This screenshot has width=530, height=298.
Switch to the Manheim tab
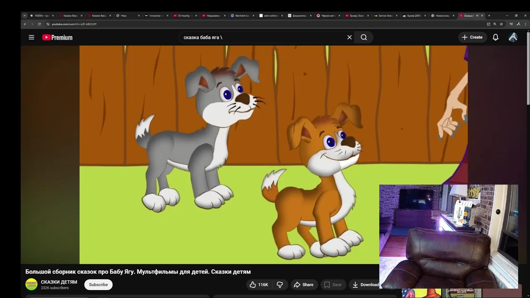(243, 16)
